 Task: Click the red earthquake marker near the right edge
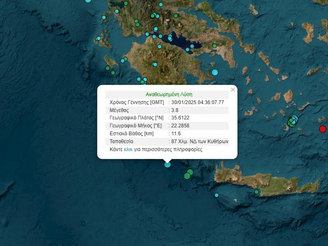coord(323,128)
